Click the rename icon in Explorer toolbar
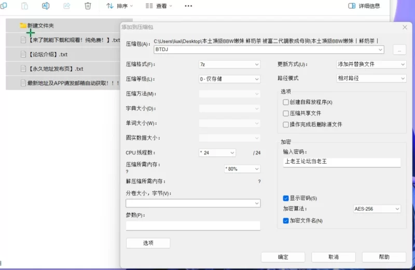 46,6
